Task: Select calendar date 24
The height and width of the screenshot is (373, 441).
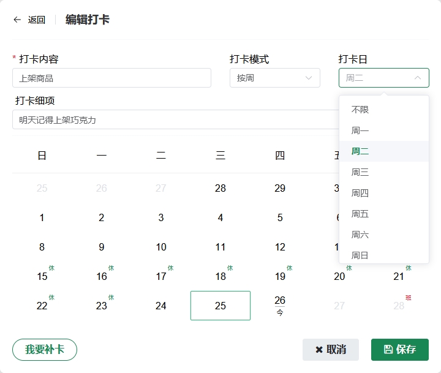Action: tap(161, 306)
